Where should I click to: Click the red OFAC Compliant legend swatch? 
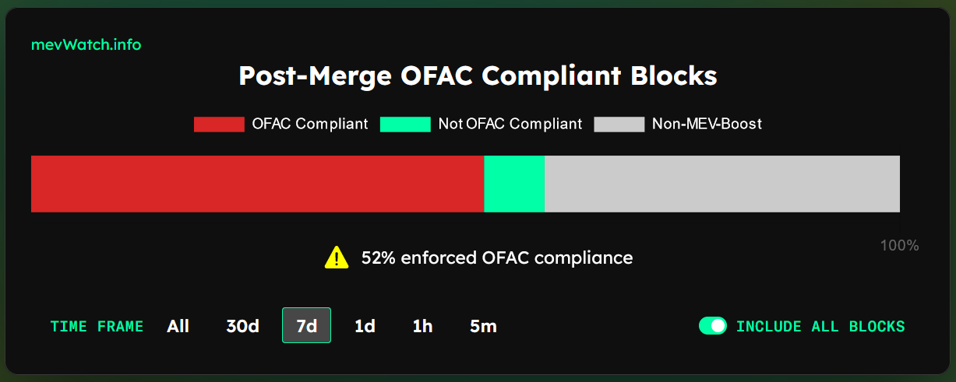(x=219, y=124)
